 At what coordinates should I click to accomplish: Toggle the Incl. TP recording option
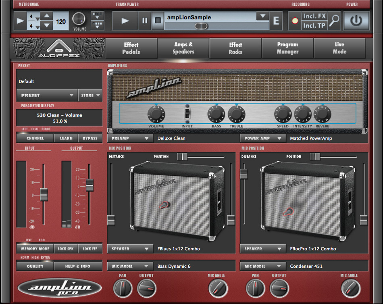pyautogui.click(x=314, y=25)
